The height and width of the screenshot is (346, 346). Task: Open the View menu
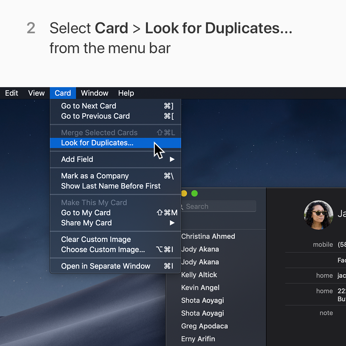37,93
